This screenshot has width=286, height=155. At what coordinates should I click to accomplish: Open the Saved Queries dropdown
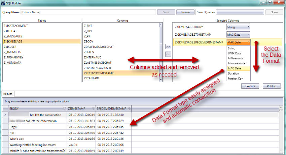point(240,12)
